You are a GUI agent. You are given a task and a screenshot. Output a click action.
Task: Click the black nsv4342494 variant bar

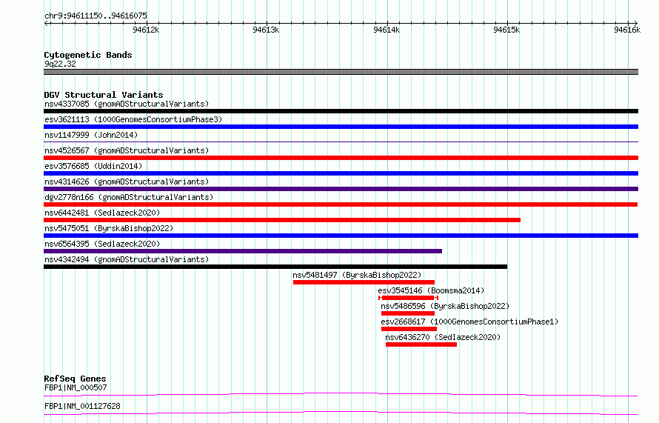tap(275, 267)
